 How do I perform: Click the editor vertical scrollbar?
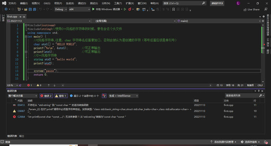(x=263, y=53)
